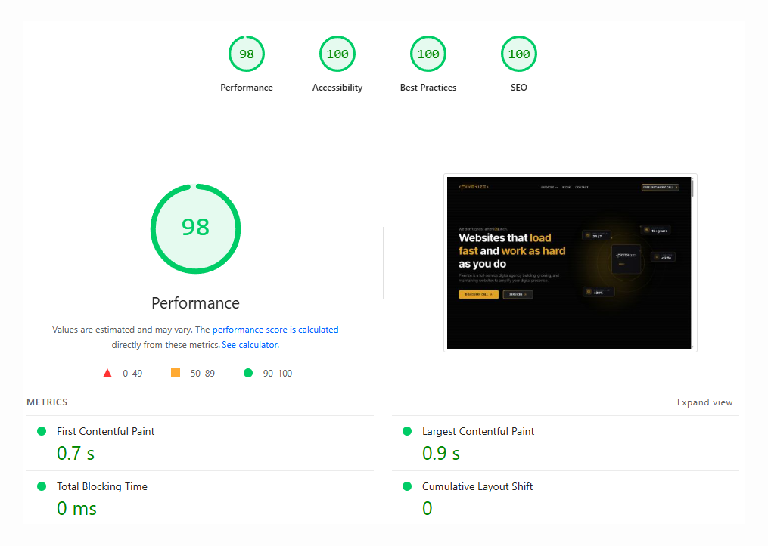
Task: Click the SEO score gauge
Action: (x=519, y=54)
